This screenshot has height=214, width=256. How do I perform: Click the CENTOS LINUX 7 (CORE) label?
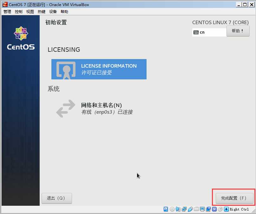tap(220, 22)
